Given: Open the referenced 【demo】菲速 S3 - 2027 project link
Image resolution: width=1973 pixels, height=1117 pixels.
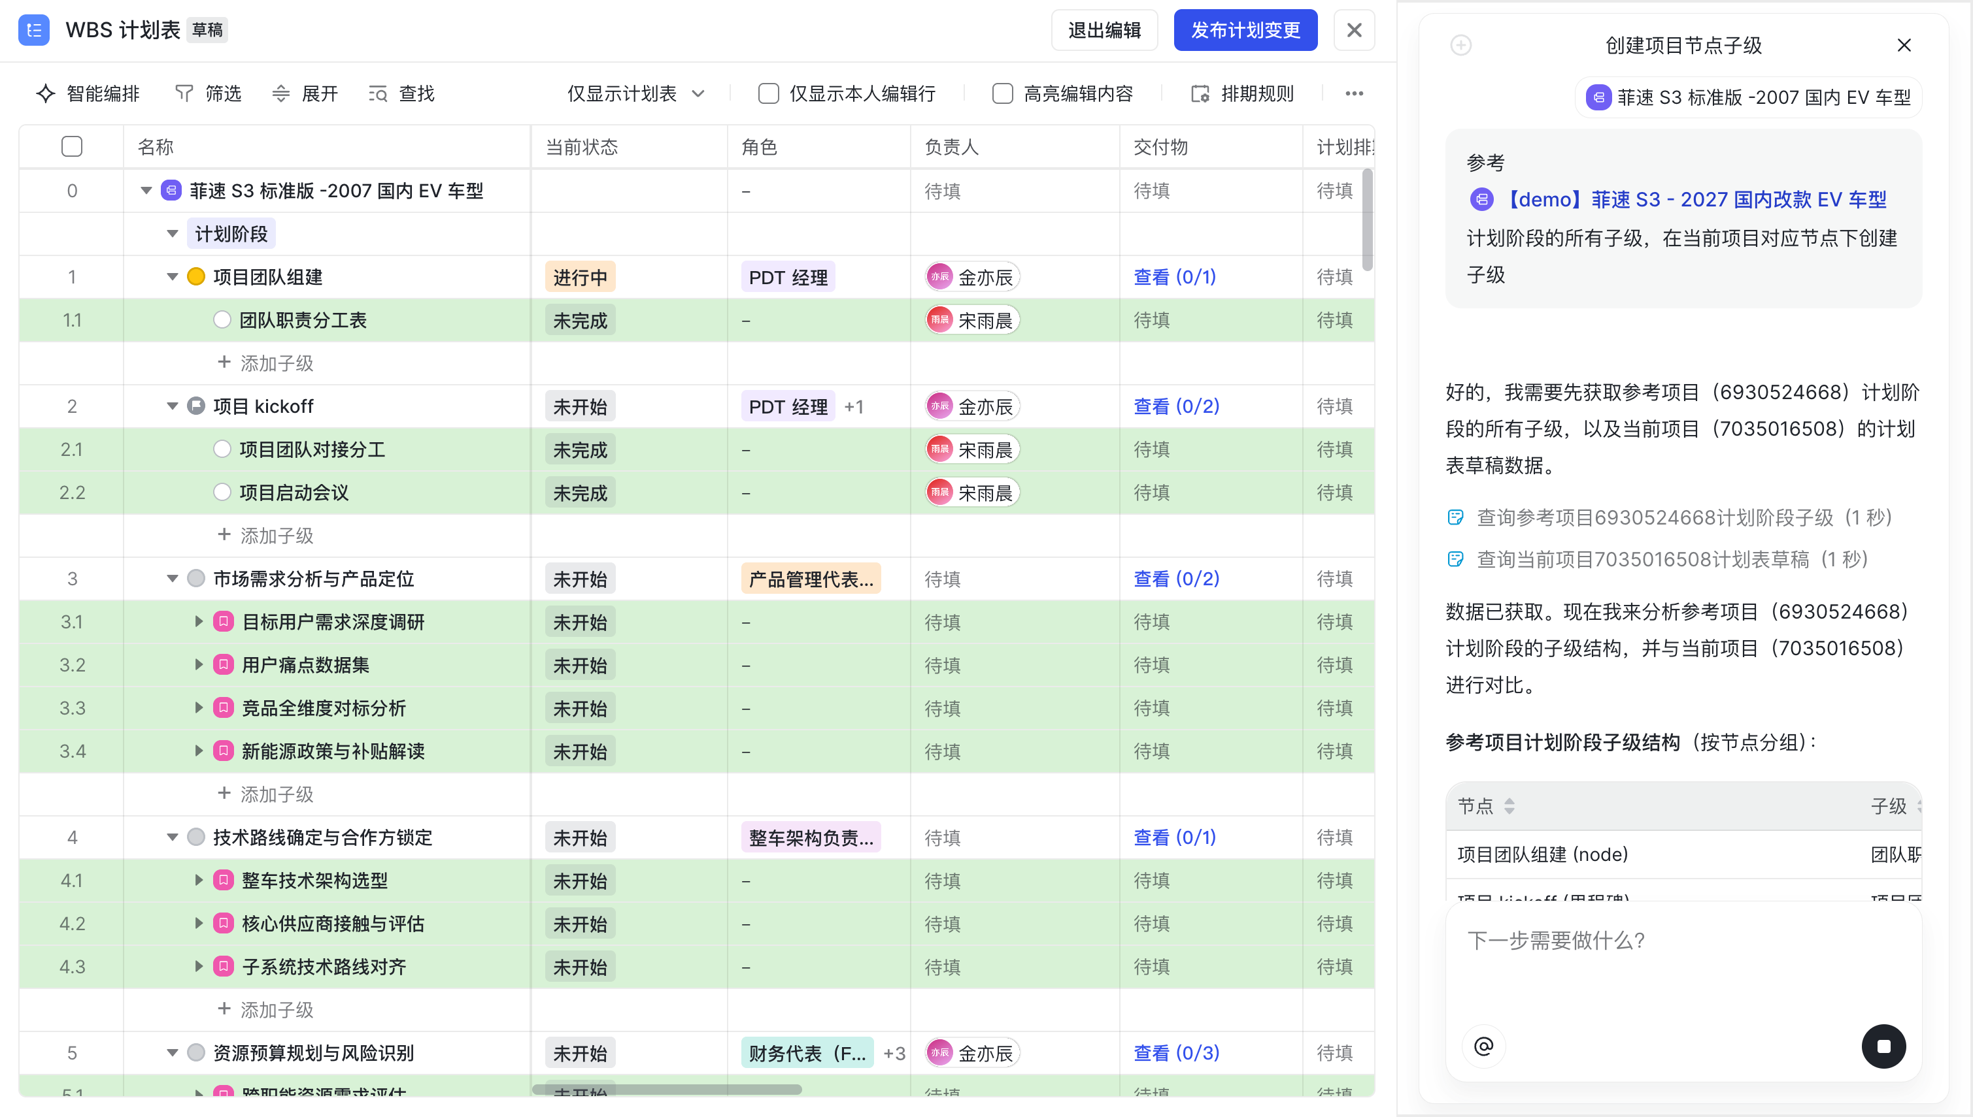Looking at the screenshot, I should (x=1678, y=199).
